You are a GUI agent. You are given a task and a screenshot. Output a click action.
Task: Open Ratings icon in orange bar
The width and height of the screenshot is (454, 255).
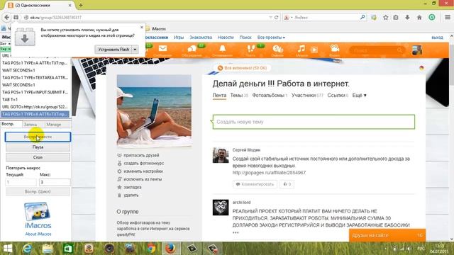point(277,49)
